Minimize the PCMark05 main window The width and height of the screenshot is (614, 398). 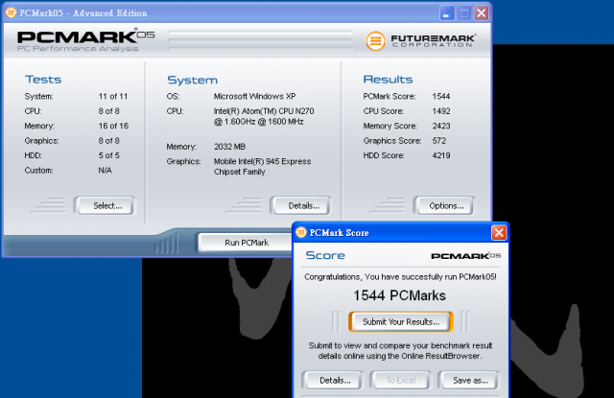446,12
